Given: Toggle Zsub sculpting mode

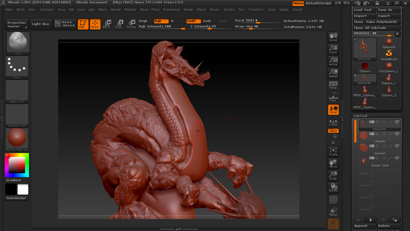Looking at the screenshot, I should [x=207, y=21].
